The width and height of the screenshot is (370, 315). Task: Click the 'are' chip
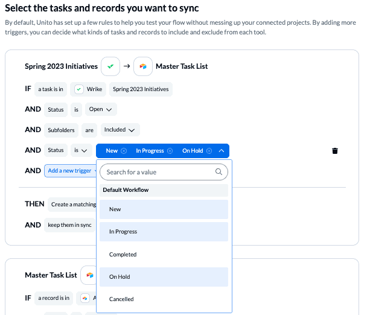pos(89,130)
